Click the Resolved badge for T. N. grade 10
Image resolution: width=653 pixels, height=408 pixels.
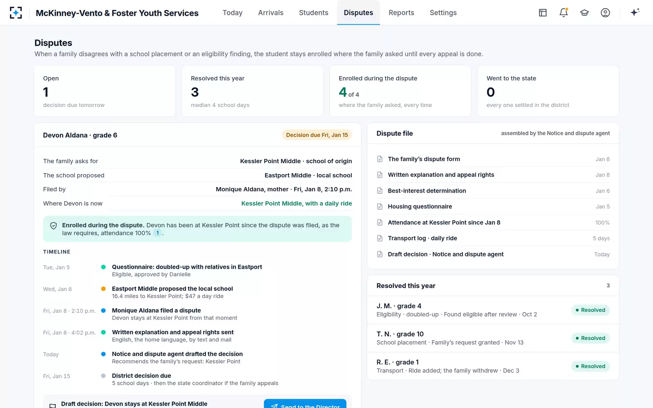(590, 338)
